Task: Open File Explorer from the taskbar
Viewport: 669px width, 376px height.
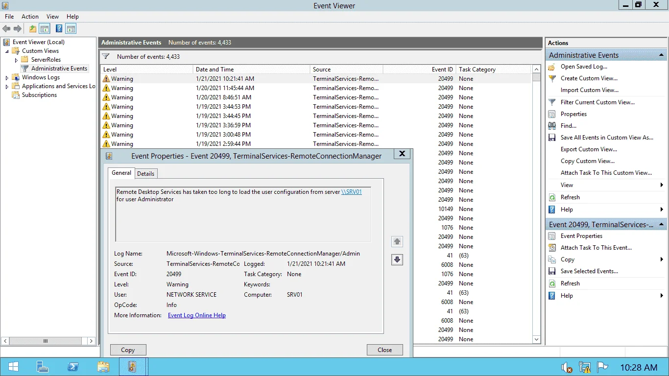Action: (x=103, y=367)
